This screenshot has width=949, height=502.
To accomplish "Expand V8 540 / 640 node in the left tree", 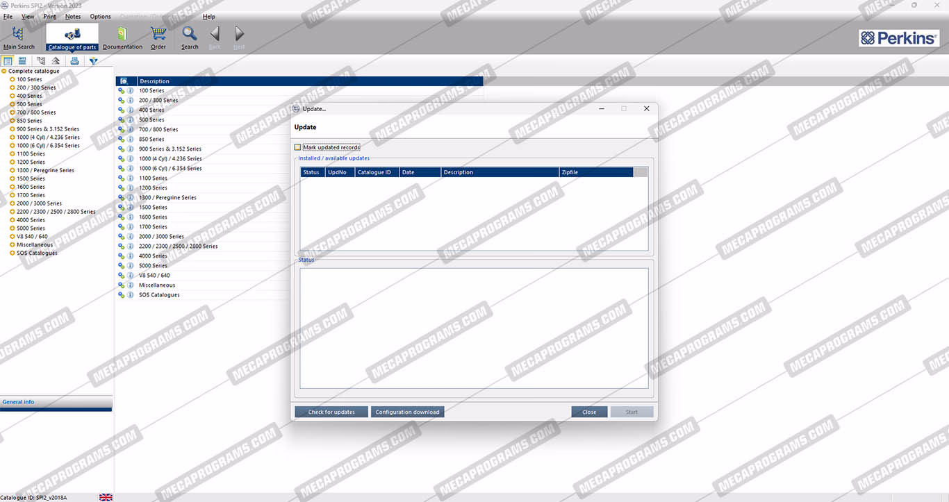I will (13, 236).
